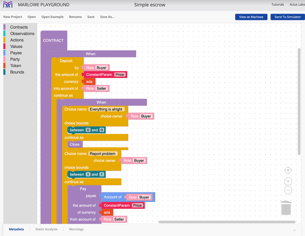Expand the bottom panel chevron

[294, 230]
